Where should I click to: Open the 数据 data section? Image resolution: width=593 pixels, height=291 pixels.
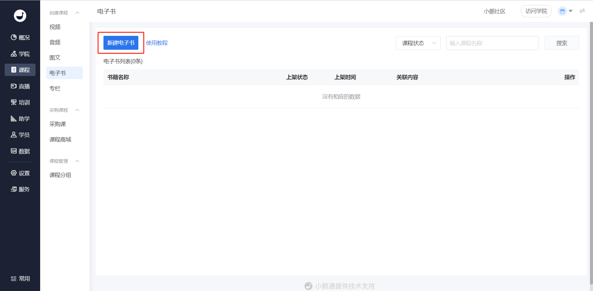[20, 151]
